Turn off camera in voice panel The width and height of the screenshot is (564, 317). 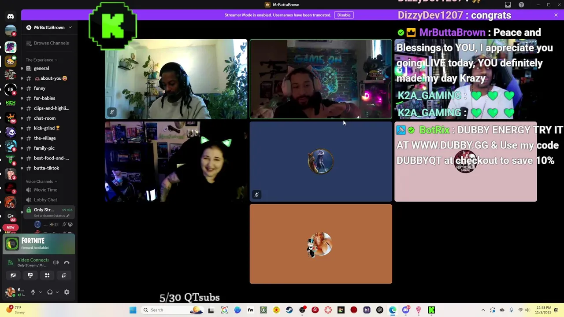[13, 275]
